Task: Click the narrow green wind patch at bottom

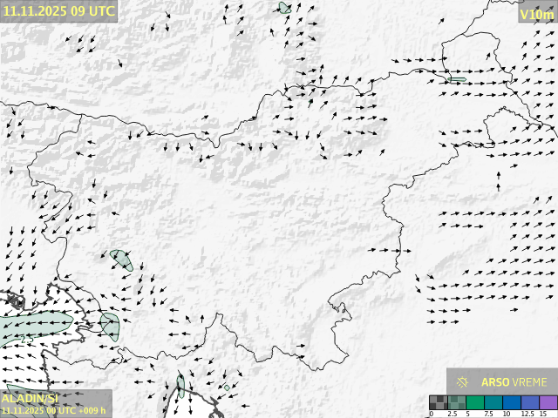Action: pyautogui.click(x=180, y=386)
